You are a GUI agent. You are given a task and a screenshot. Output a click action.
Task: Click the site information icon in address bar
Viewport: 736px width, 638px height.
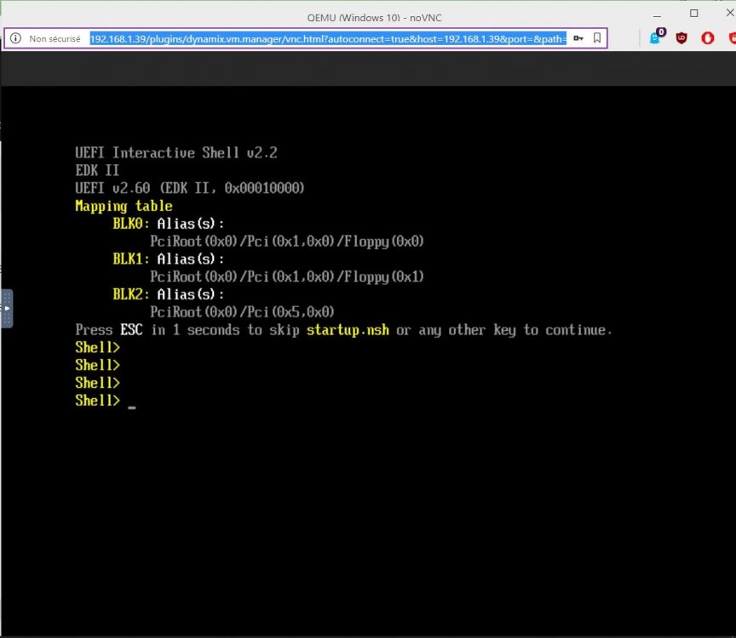click(x=15, y=38)
